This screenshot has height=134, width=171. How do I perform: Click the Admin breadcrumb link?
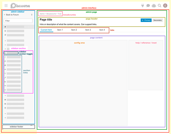(x=42, y=14)
